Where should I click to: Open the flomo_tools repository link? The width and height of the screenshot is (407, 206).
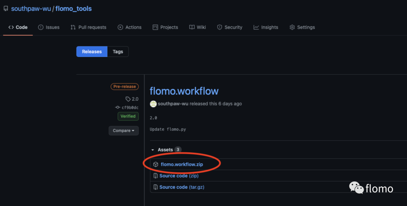point(73,9)
